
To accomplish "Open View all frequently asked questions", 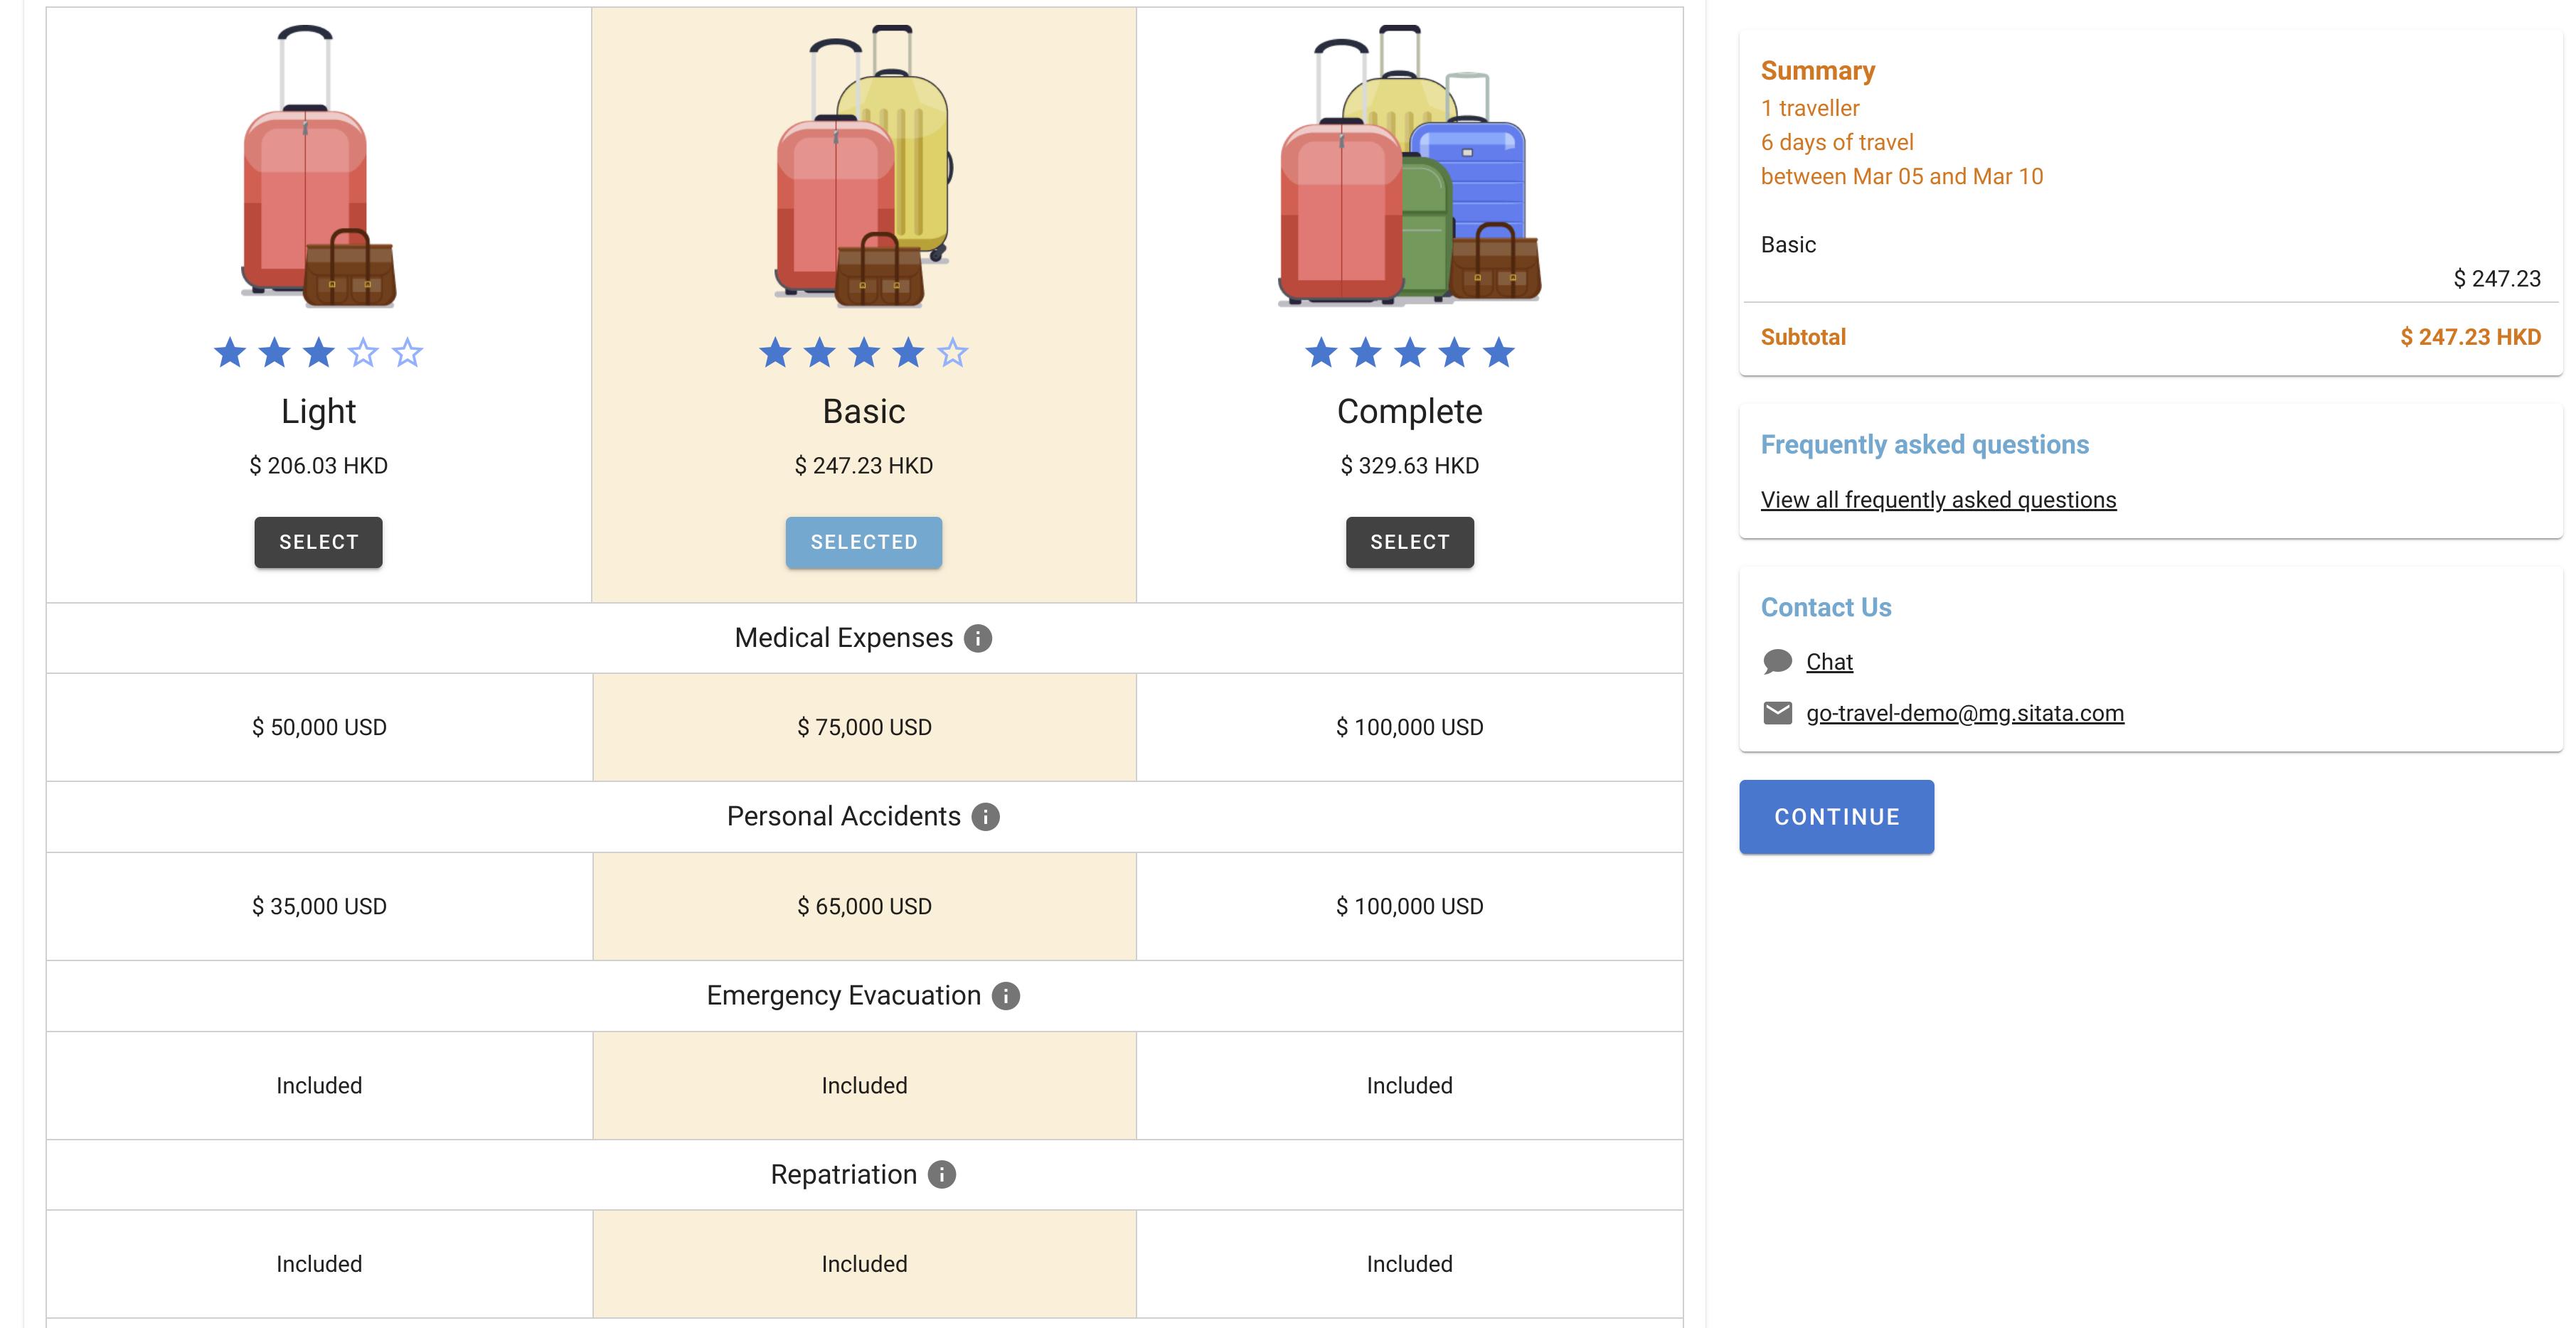I will point(1938,500).
